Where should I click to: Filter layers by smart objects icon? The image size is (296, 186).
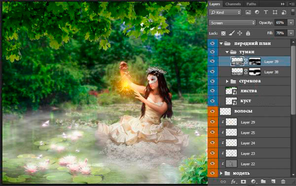click(284, 12)
